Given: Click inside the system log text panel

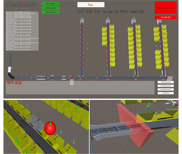Looking at the screenshot, I should 22,31.
